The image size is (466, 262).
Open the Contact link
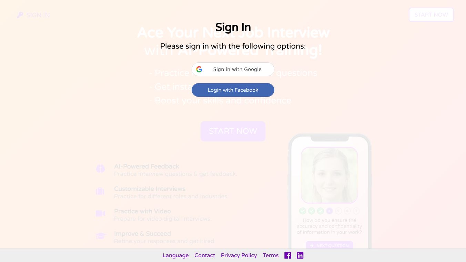[205, 255]
